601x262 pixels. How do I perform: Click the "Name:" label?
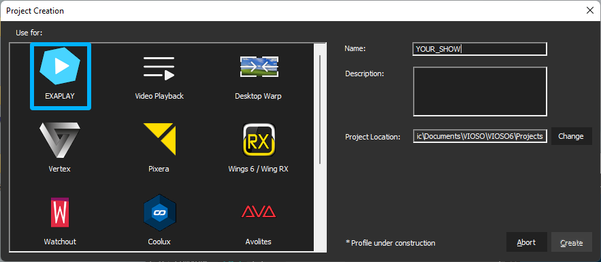tap(355, 48)
